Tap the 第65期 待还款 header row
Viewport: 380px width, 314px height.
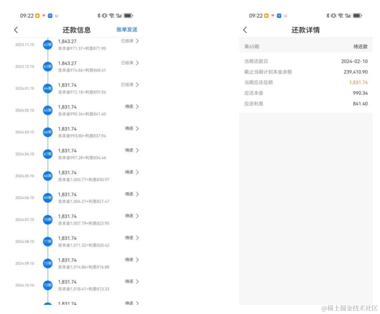tap(305, 46)
